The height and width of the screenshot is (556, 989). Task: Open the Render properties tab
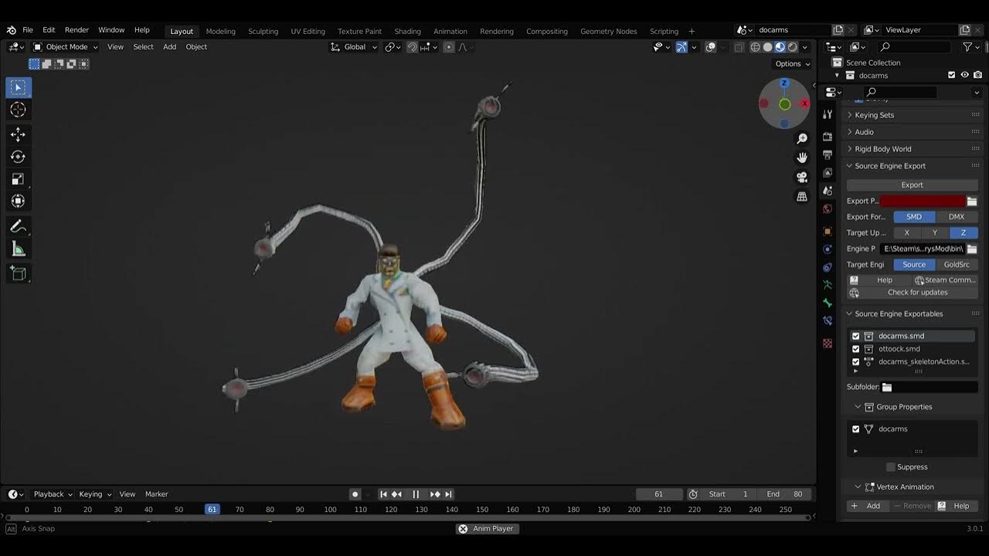828,137
